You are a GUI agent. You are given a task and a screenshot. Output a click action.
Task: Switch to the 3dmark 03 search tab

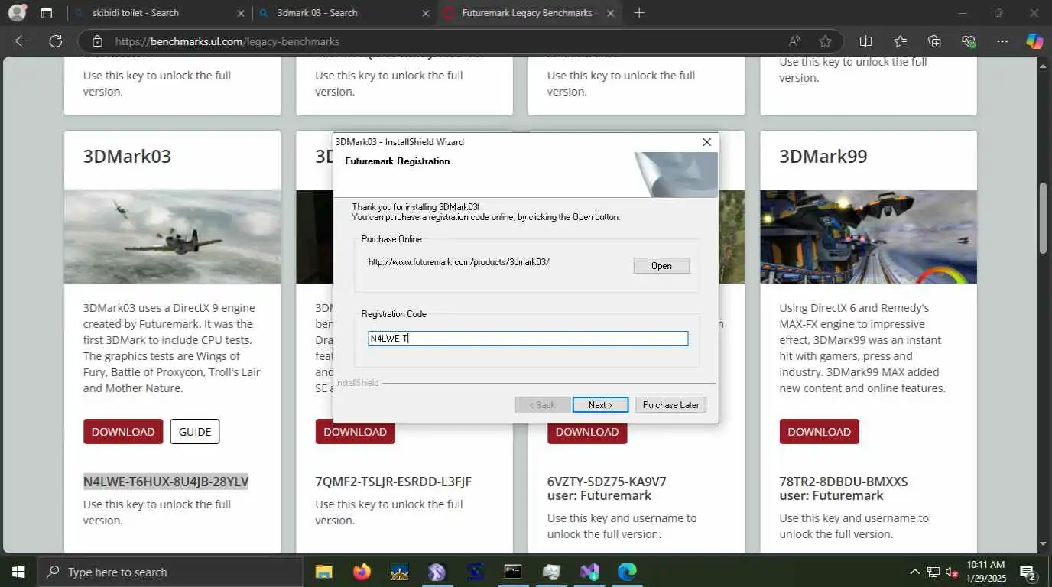(343, 13)
